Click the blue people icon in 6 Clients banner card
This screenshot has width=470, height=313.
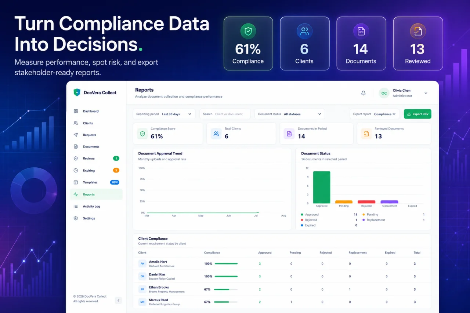click(304, 31)
